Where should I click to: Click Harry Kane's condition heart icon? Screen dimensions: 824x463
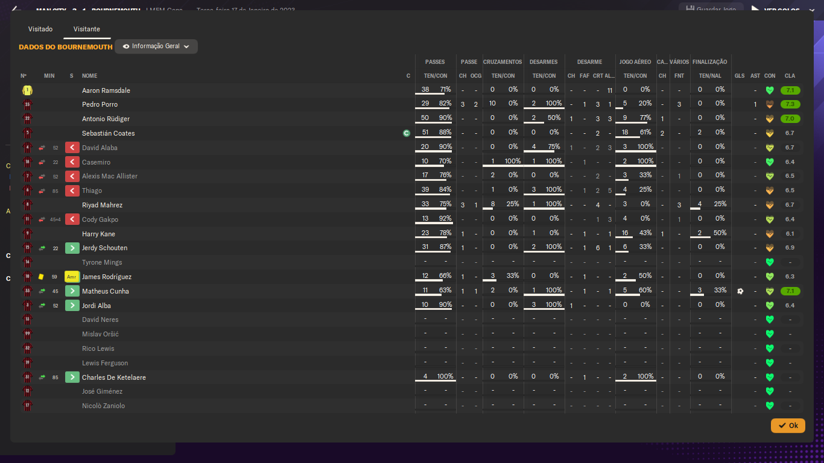(770, 234)
